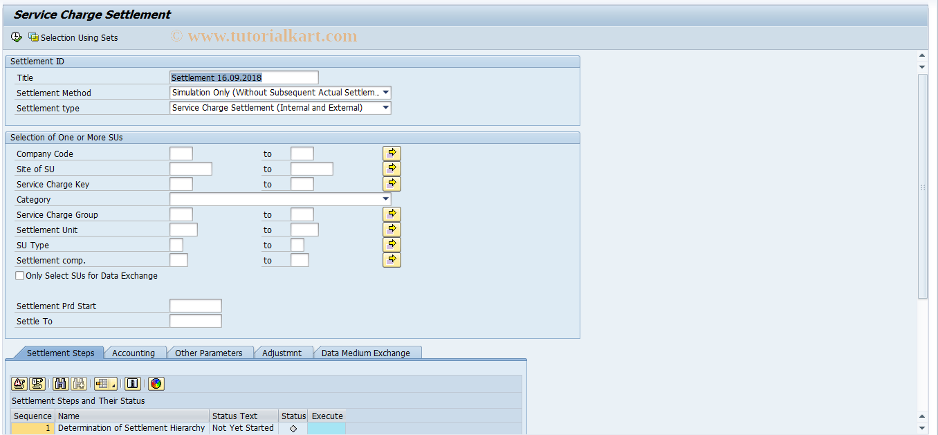This screenshot has width=938, height=435.
Task: Open multiple selection for Site of SU
Action: [x=392, y=169]
